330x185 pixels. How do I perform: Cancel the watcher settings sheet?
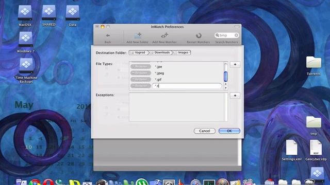(x=205, y=131)
